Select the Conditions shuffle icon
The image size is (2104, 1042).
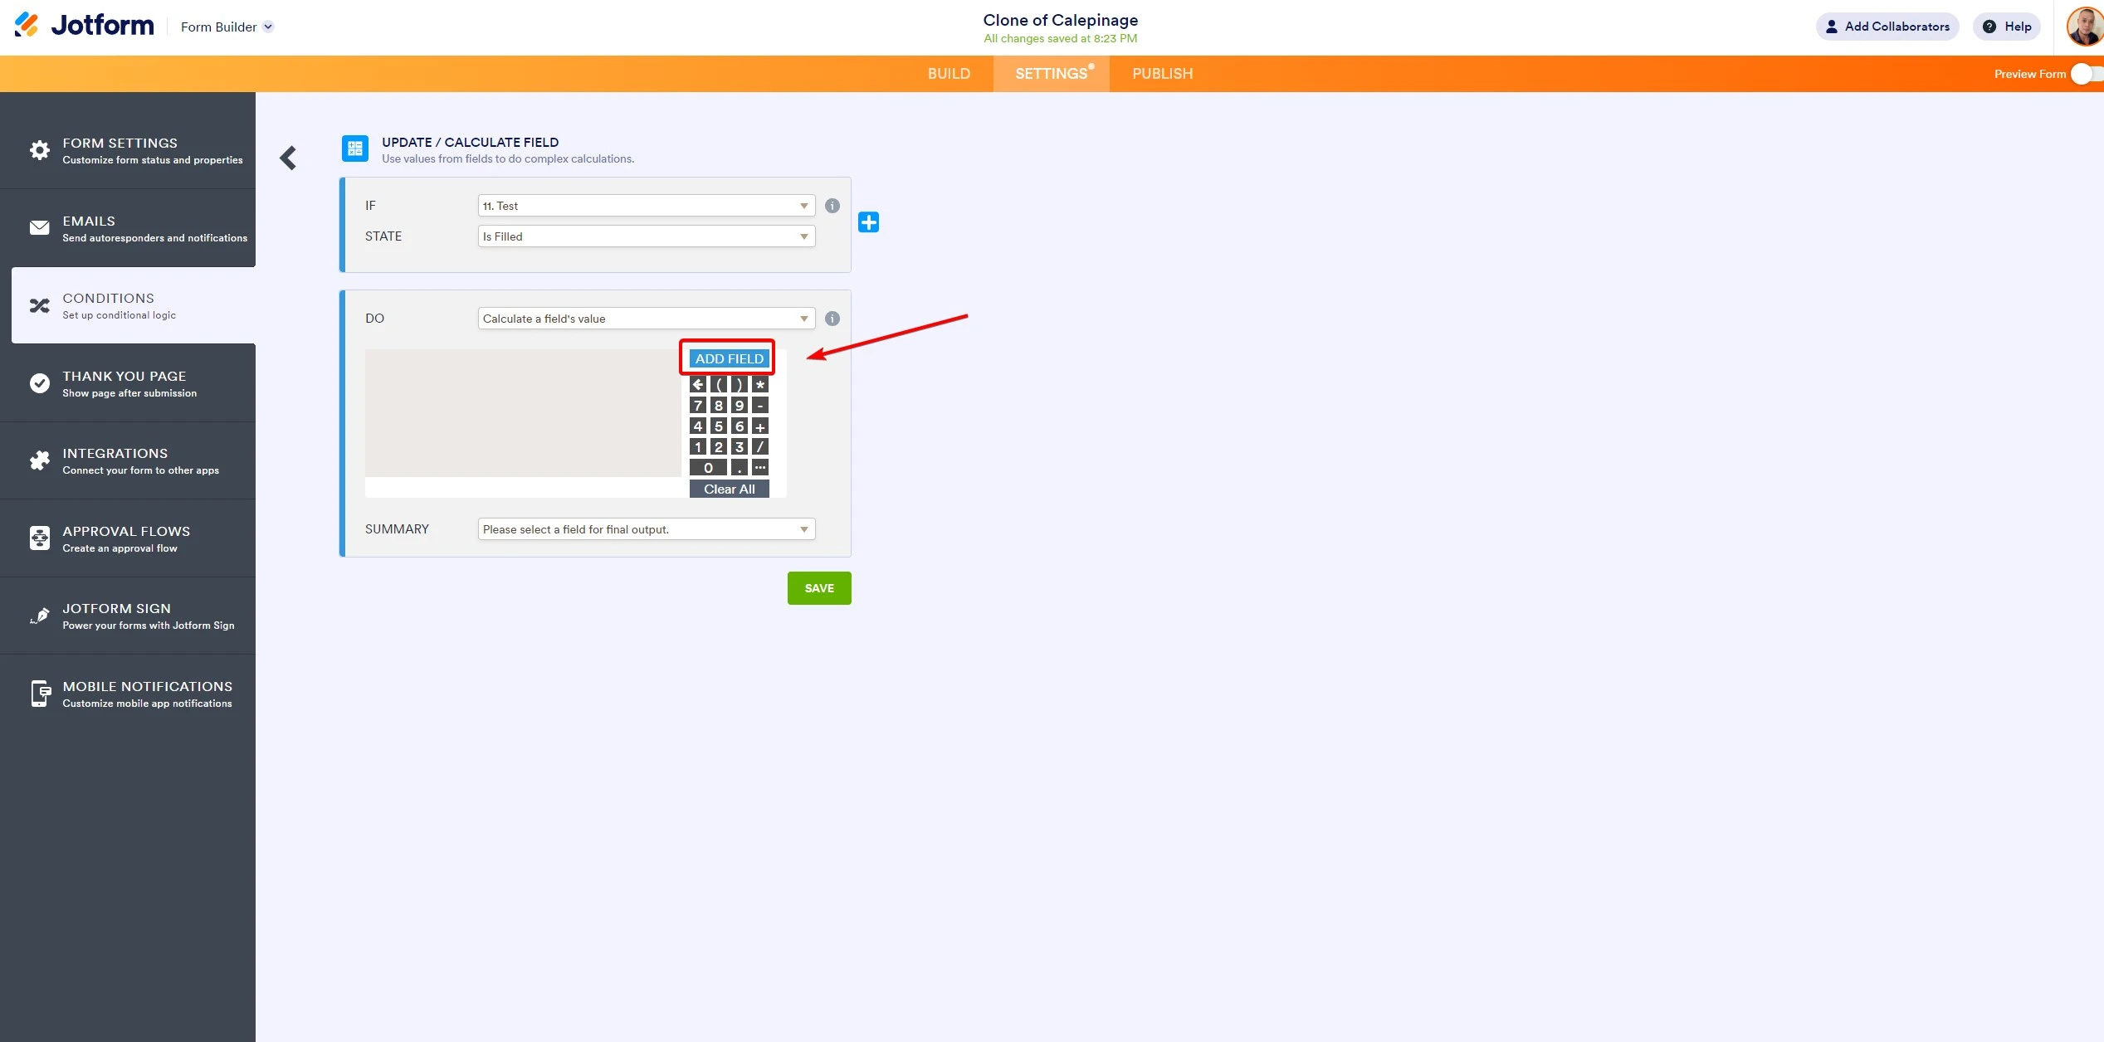pyautogui.click(x=39, y=305)
